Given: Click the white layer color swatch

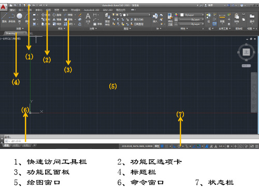Looking at the screenshot, I should pyautogui.click(x=124, y=15).
